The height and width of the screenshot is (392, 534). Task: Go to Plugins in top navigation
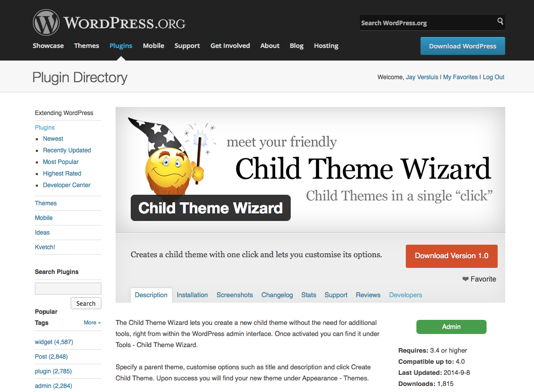coord(121,45)
